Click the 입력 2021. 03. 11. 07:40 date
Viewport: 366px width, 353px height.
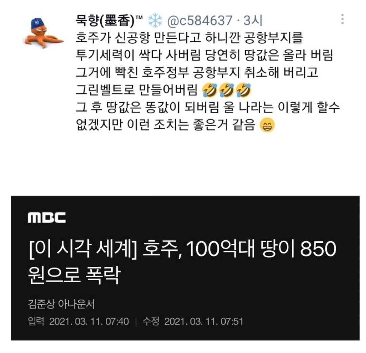(x=78, y=322)
